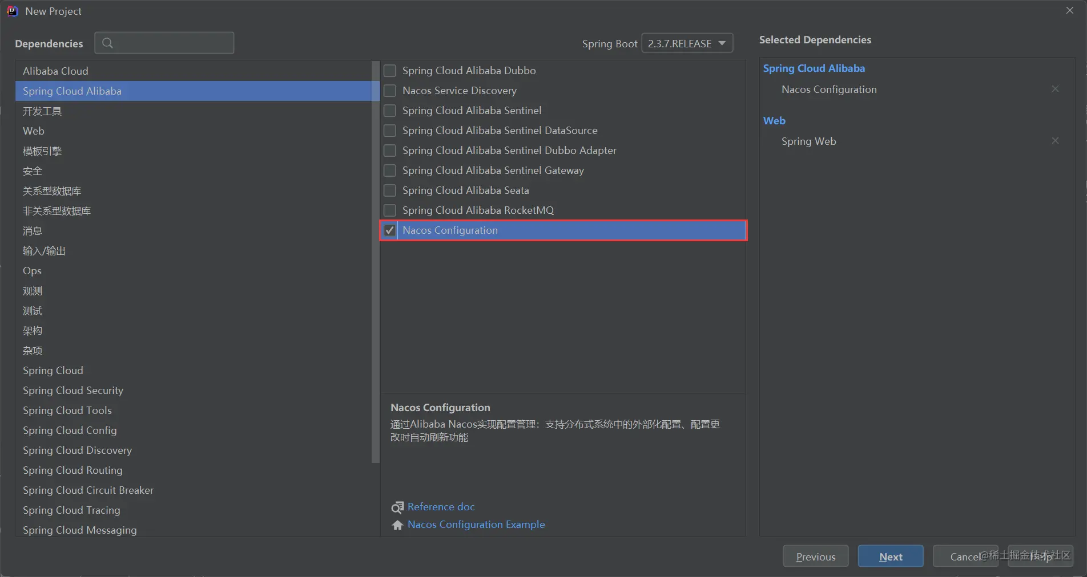The image size is (1087, 577).
Task: Choose the Ops category
Action: pyautogui.click(x=193, y=271)
